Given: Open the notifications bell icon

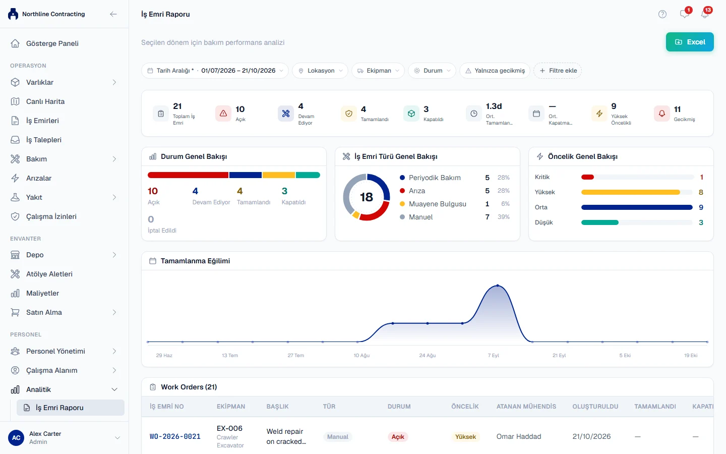Looking at the screenshot, I should pos(705,14).
